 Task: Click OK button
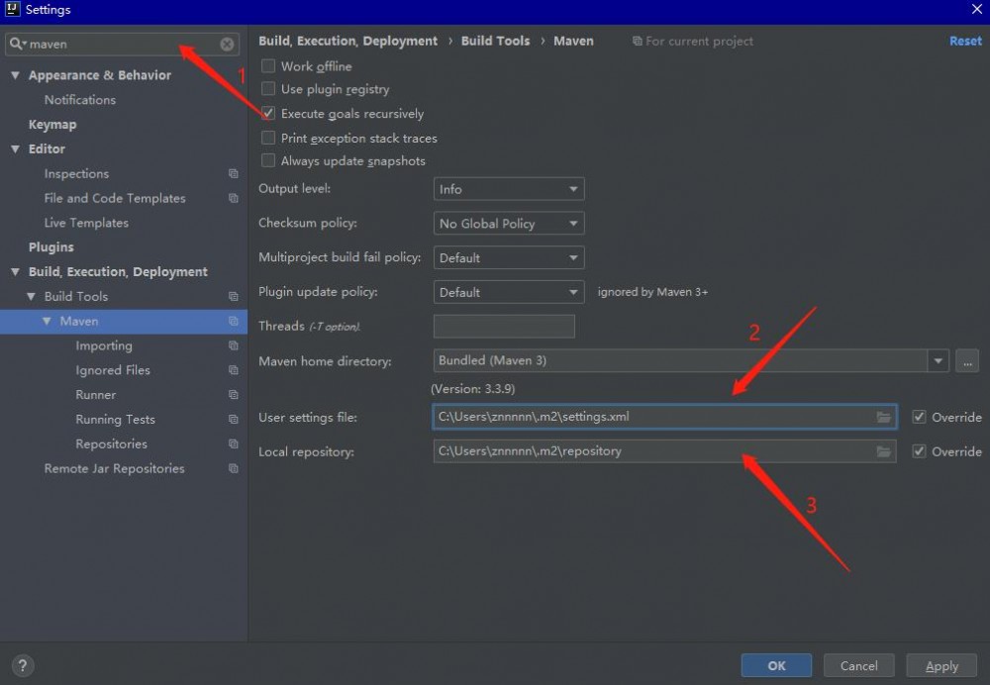(x=776, y=665)
